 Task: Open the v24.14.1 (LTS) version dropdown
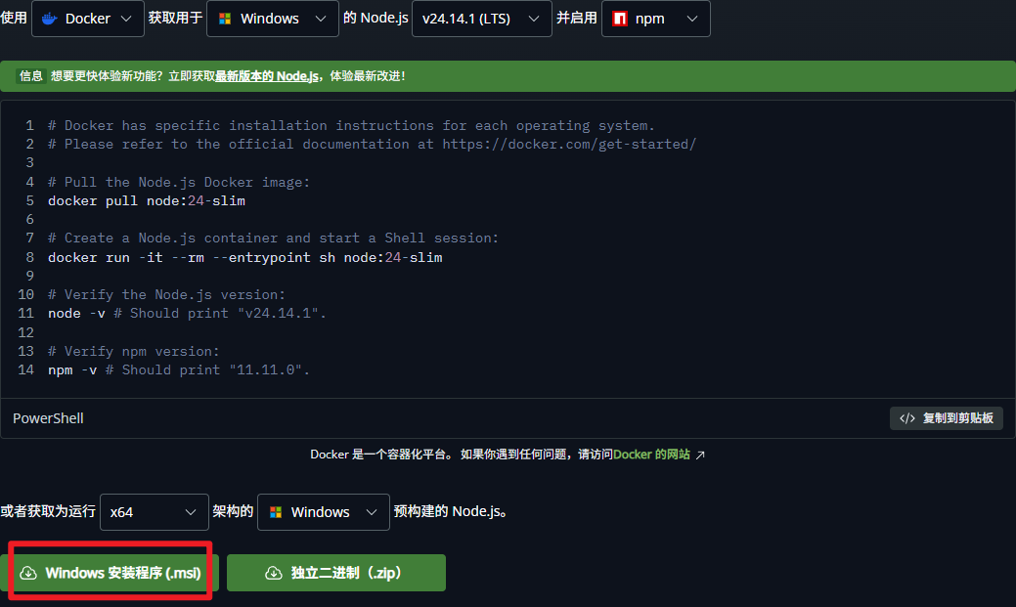point(481,19)
